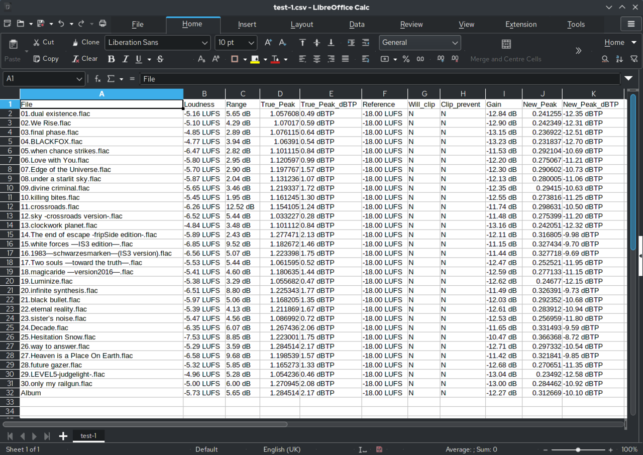Screen dimensions: 643x455
Task: Toggle strikethrough formatting
Action: 160,59
